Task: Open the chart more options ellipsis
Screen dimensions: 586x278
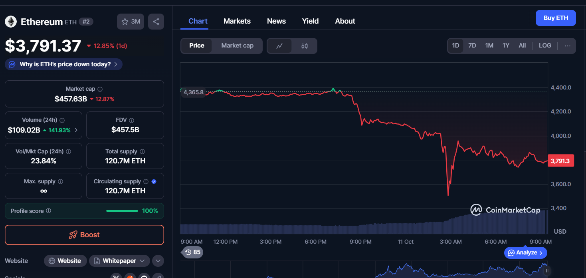Action: click(x=568, y=46)
